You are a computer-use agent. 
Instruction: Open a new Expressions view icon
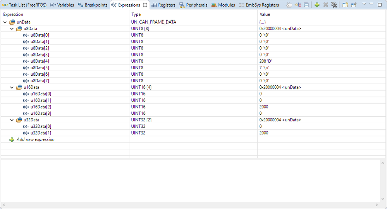[345, 5]
